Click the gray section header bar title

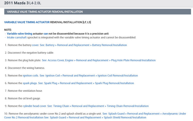coord(45,12)
